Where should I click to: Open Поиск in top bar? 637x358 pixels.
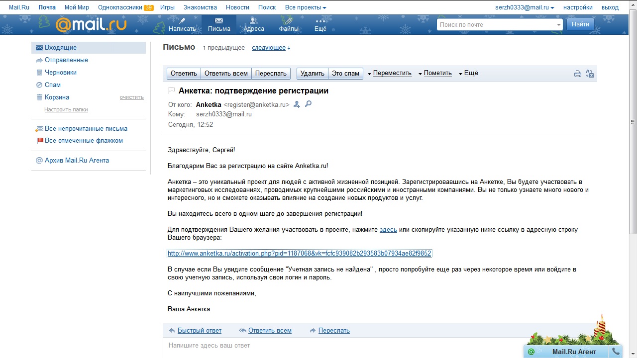pos(267,7)
